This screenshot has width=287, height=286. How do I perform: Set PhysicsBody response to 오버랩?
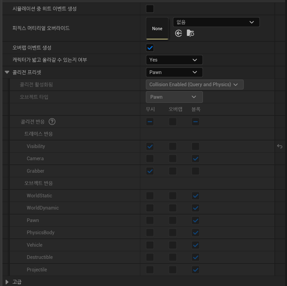coord(173,233)
